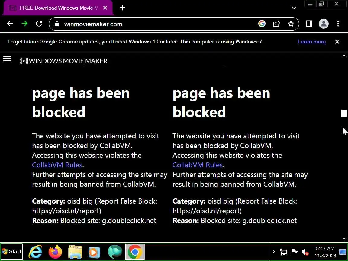
Task: Open the Windows Start menu
Action: pos(11,252)
